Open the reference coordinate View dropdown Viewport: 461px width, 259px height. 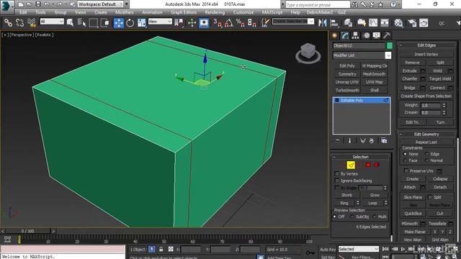tap(160, 21)
